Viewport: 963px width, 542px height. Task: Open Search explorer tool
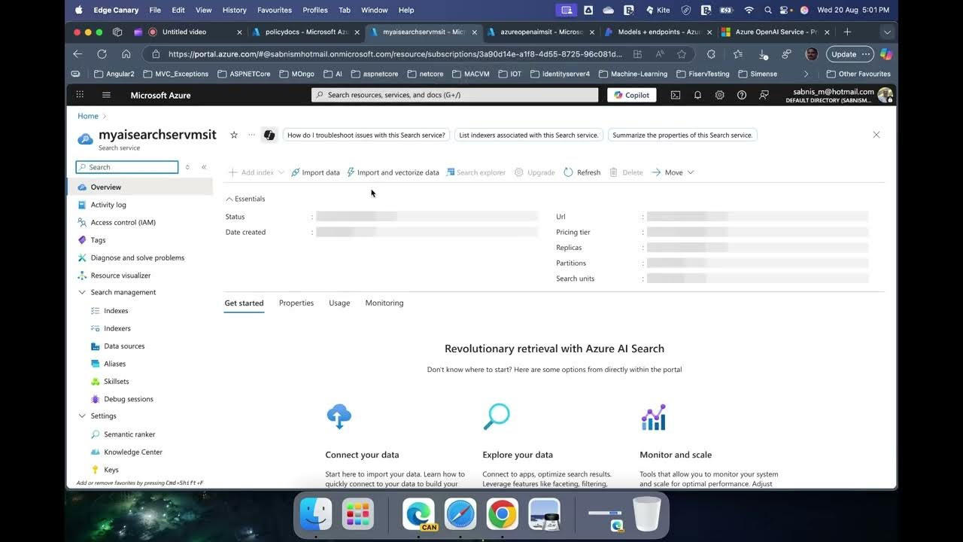click(475, 172)
